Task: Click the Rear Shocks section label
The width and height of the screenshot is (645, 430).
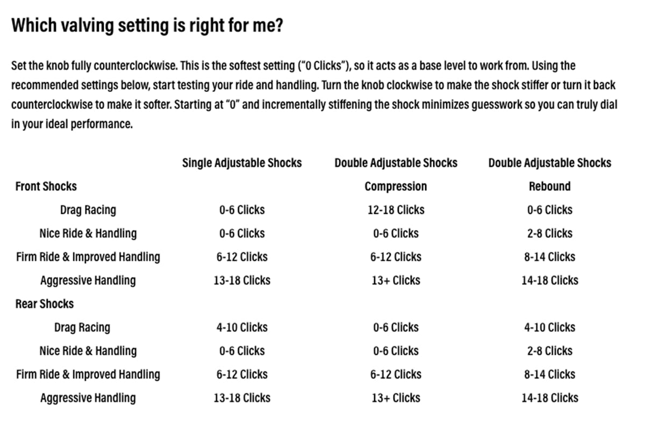Action: [x=45, y=304]
